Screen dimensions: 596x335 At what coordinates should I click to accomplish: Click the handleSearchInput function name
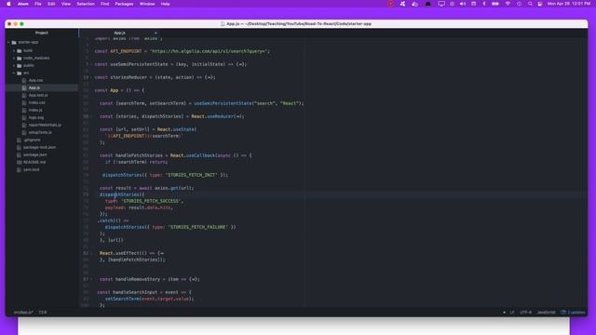coord(135,292)
